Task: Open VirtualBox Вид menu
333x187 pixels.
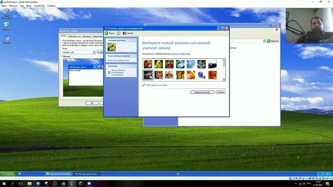Action: tap(22, 6)
